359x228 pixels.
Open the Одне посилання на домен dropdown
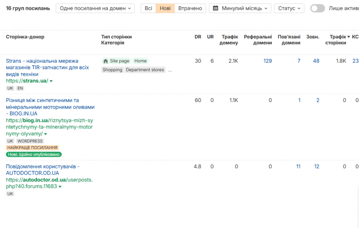tap(95, 8)
